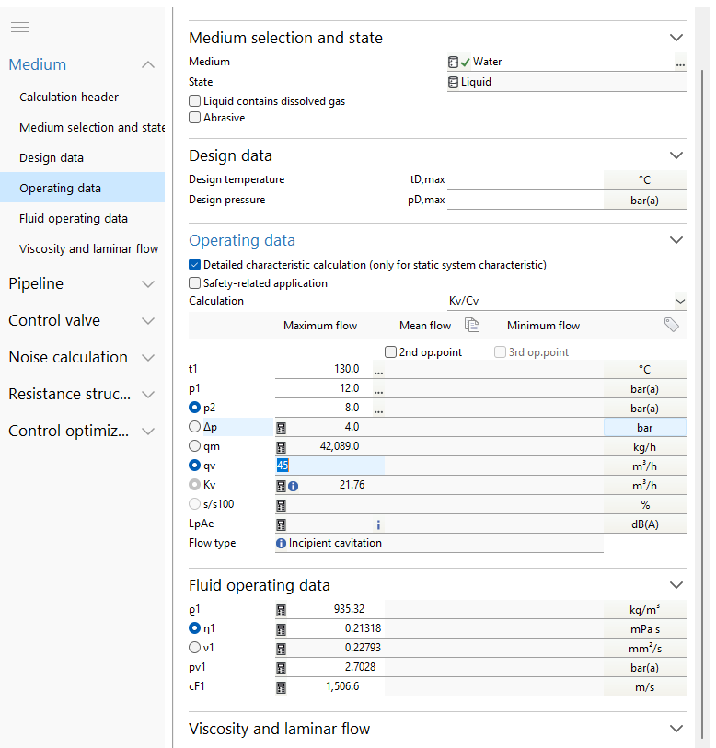The height and width of the screenshot is (748, 716).
Task: Click ellipsis button in p2 row
Action: pos(378,409)
